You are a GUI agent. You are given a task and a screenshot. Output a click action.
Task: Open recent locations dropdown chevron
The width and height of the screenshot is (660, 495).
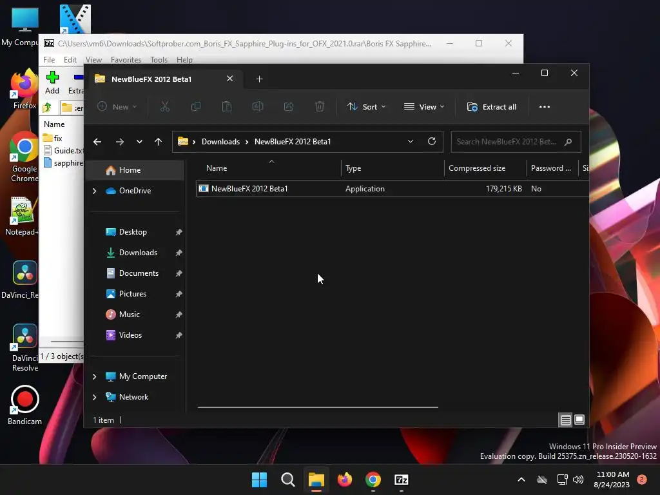139,142
